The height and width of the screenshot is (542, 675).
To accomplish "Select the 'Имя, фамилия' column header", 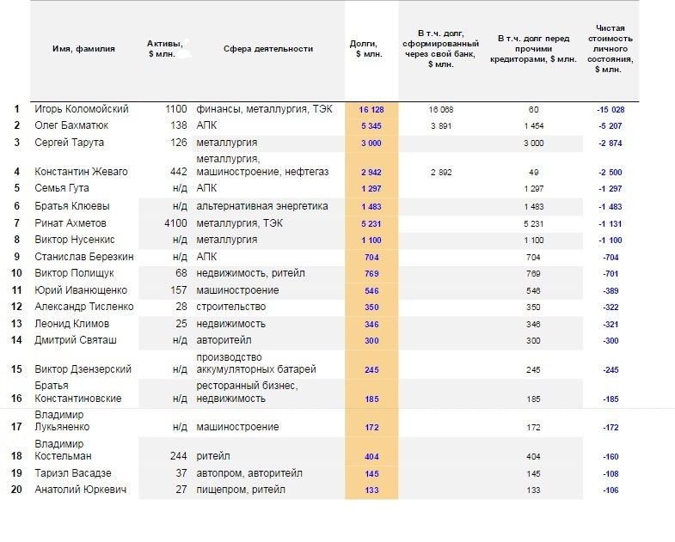I will tap(83, 49).
